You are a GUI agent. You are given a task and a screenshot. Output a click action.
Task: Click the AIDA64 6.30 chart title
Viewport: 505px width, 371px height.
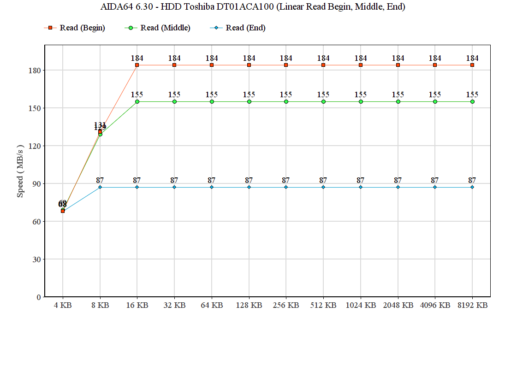pos(253,7)
